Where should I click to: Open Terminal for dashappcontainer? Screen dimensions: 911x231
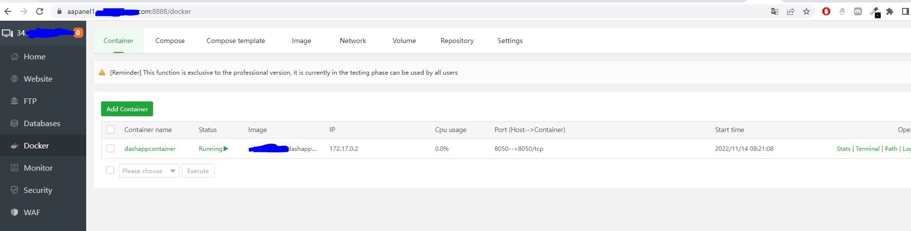[x=867, y=148]
